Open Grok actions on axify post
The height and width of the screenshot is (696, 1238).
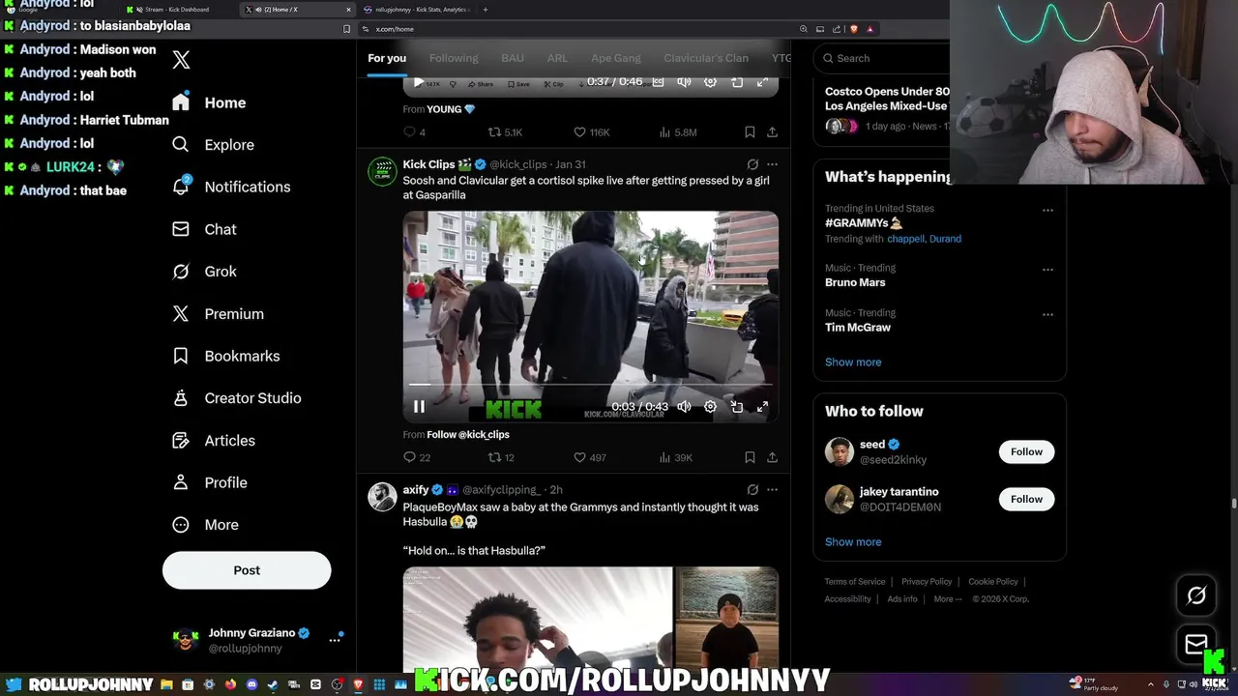tap(752, 490)
